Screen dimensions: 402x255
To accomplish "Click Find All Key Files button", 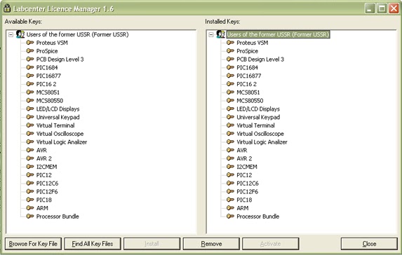I will [93, 244].
